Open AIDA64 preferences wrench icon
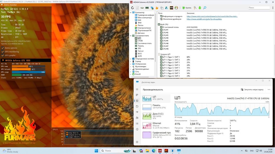 click(x=195, y=8)
